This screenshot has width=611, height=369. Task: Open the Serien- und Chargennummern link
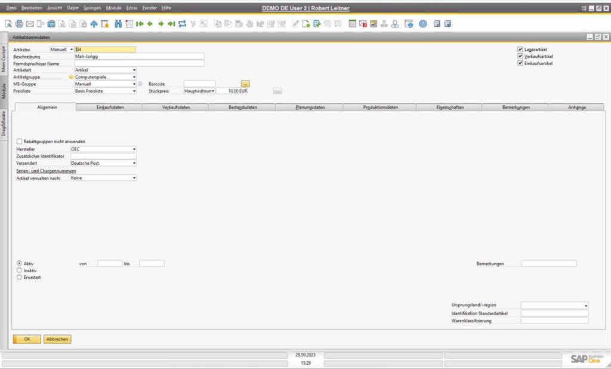coord(46,171)
